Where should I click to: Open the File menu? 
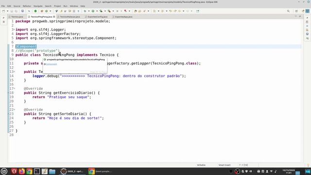3,6
